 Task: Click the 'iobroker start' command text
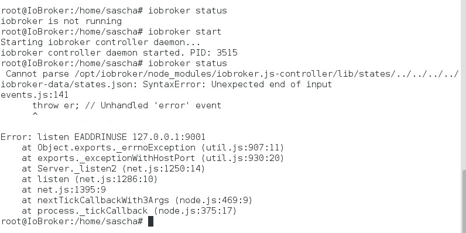pyautogui.click(x=185, y=32)
